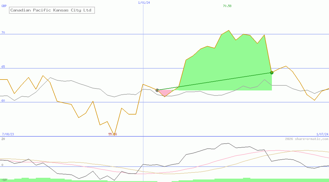Viewport: 329px width, 182px height.
Task: Select the green trade end marker dot
Action: tap(272, 73)
